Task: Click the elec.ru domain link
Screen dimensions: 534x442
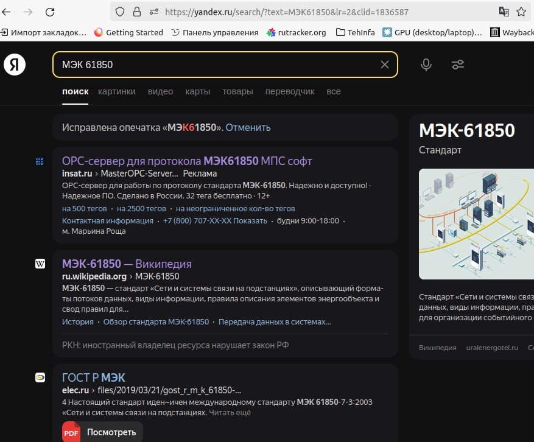Action: [x=76, y=390]
